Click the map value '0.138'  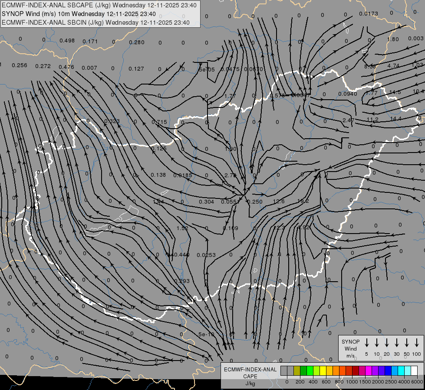[158, 175]
